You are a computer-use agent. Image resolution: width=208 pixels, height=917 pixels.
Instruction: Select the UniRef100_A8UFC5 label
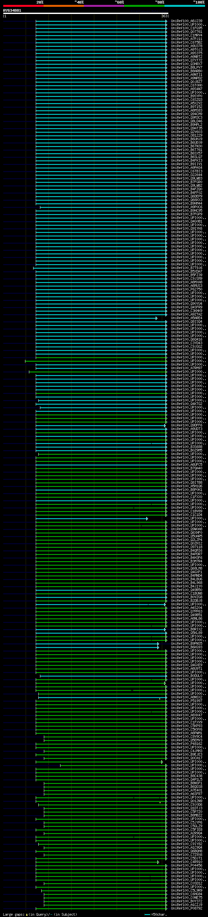tap(186, 465)
